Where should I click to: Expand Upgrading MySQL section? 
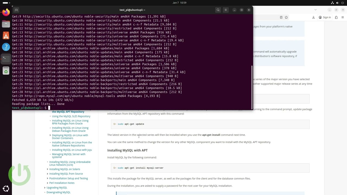click(45, 187)
